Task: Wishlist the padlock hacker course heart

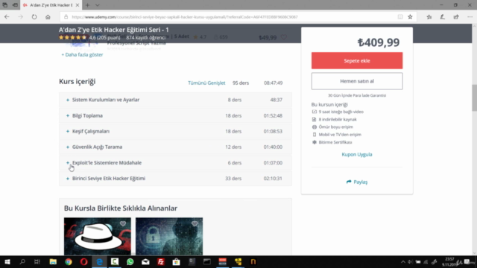Action: coord(195,223)
